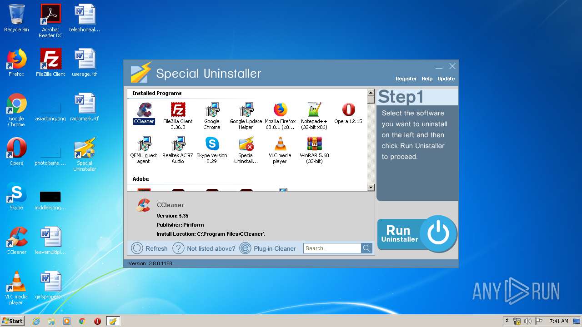The width and height of the screenshot is (582, 327).
Task: Select the telephoneal... document on desktop
Action: point(85,18)
